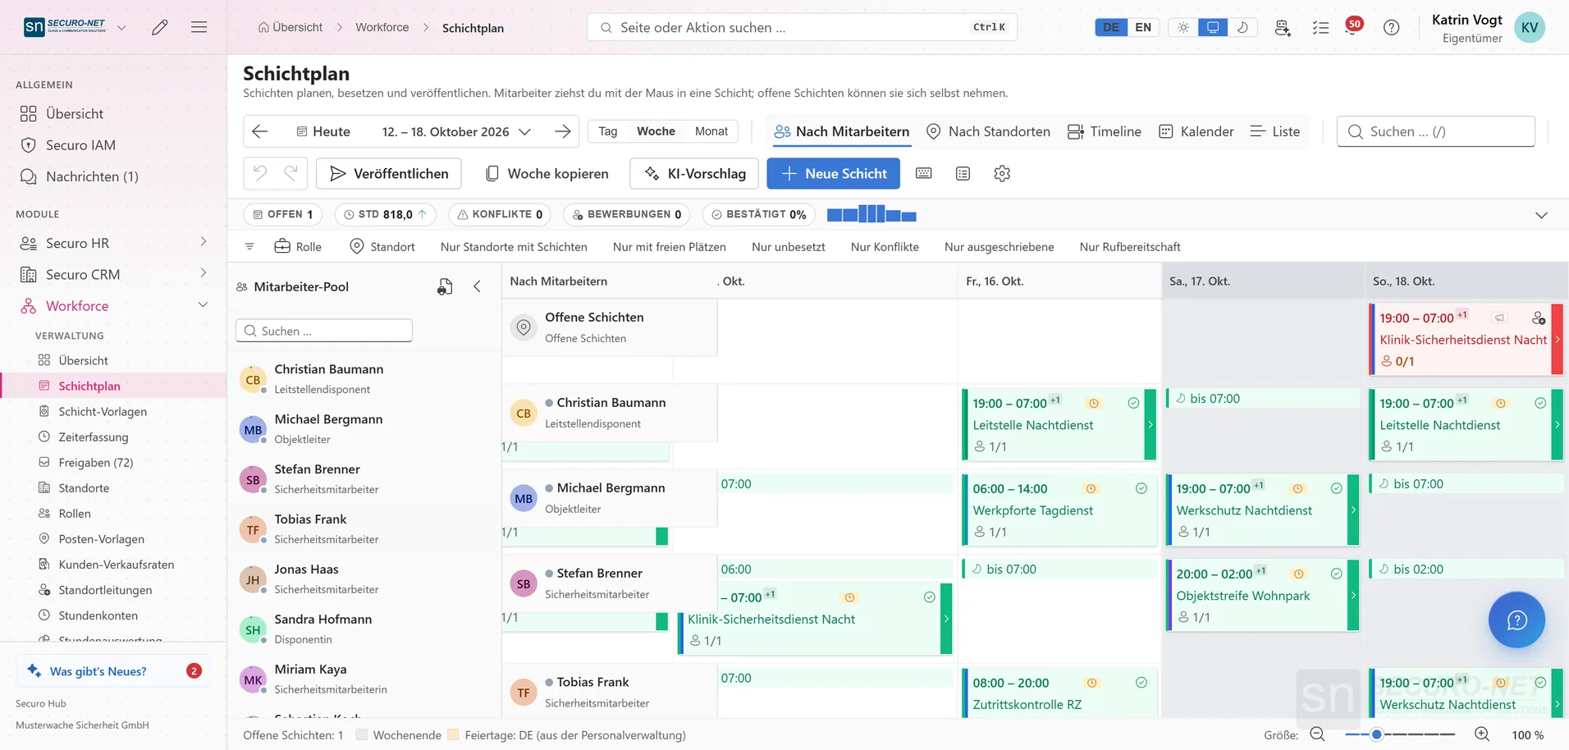Image resolution: width=1569 pixels, height=750 pixels.
Task: Open the date range dropdown 12. – 18. Oktober 2026
Action: (456, 131)
